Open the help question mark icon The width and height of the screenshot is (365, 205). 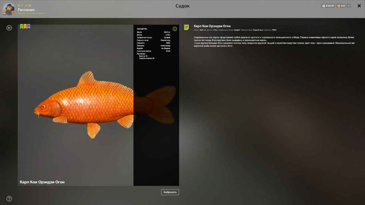tap(9, 198)
